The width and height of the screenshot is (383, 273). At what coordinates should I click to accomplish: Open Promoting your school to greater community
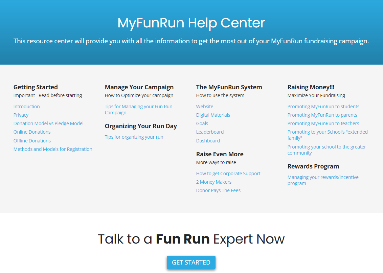click(x=326, y=150)
